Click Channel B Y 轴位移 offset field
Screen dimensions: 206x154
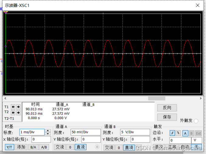point(140,139)
